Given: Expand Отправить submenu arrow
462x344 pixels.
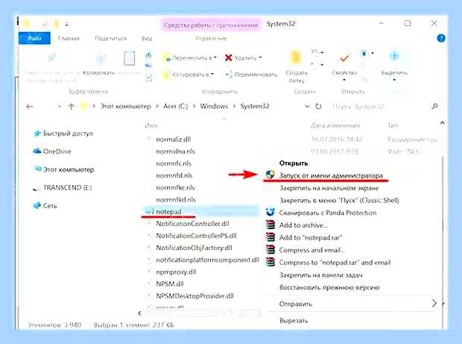Looking at the screenshot, I should (x=434, y=303).
